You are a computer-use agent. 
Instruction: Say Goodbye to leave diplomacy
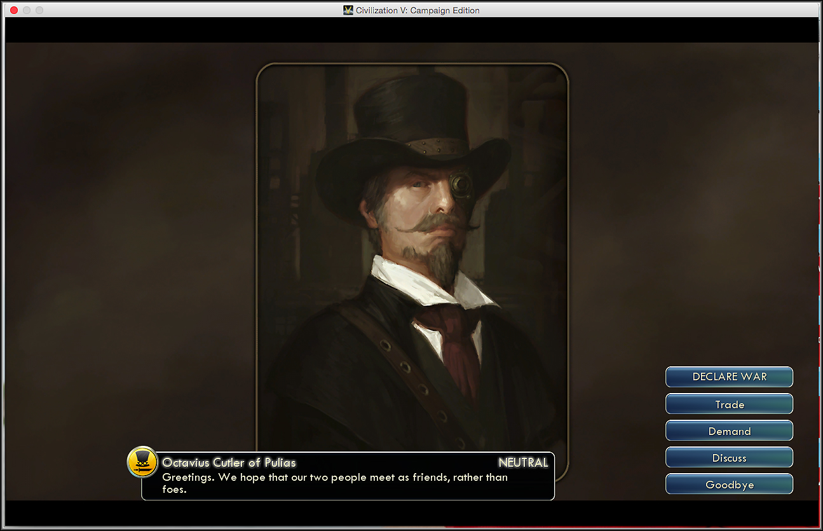point(729,484)
